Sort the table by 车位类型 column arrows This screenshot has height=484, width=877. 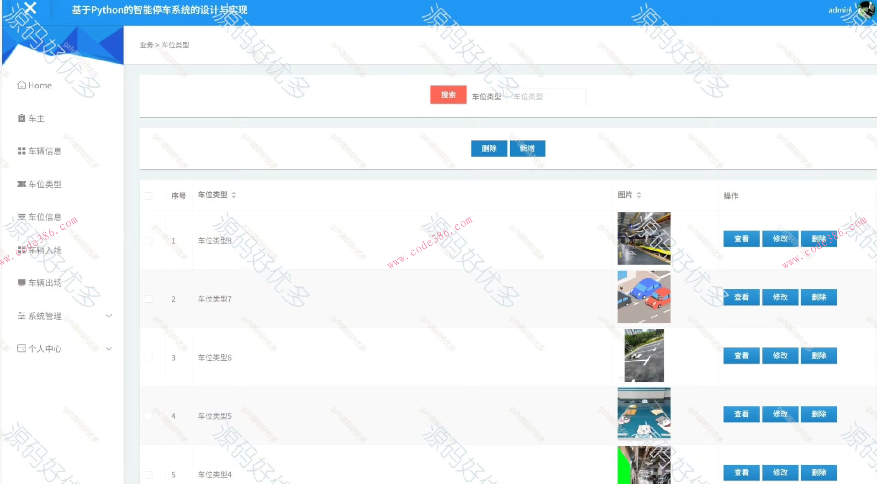[233, 195]
